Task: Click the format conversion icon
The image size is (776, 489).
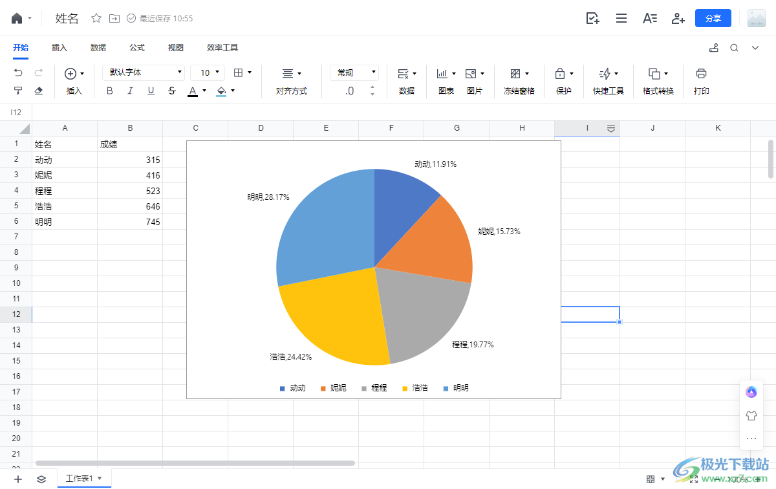Action: [x=654, y=74]
